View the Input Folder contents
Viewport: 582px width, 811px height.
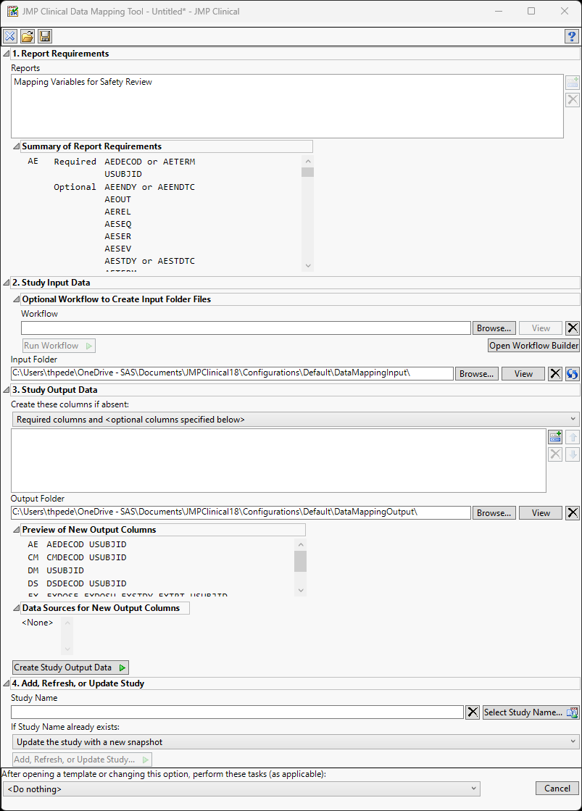(x=523, y=374)
